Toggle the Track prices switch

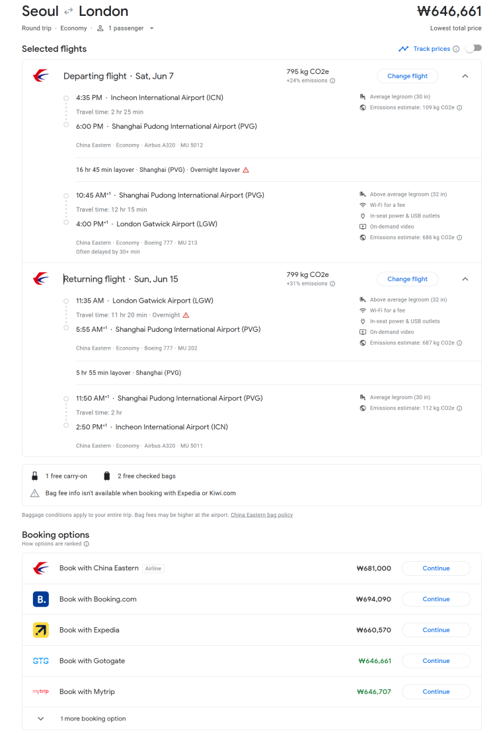(x=473, y=48)
